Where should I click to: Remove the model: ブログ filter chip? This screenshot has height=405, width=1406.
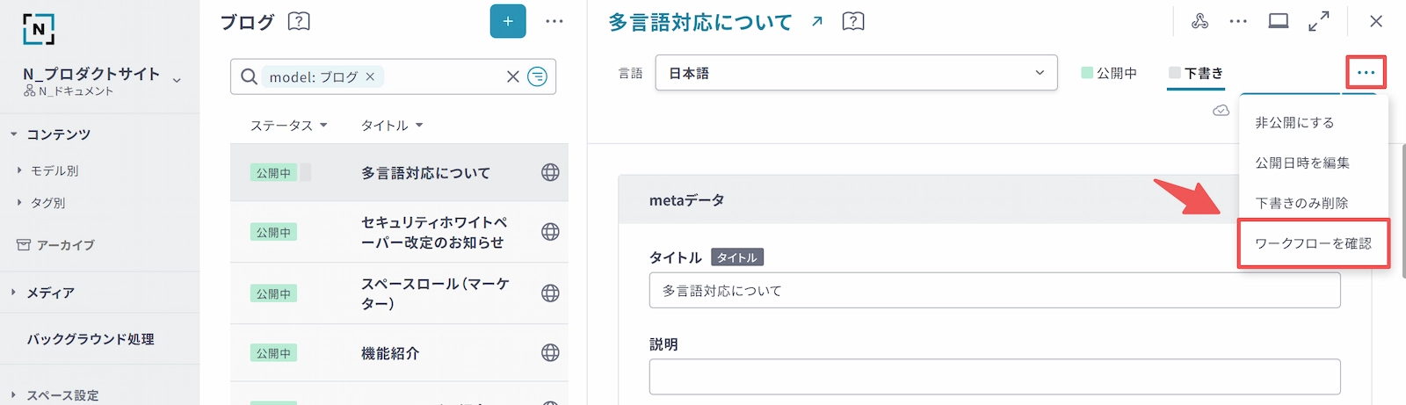[370, 77]
